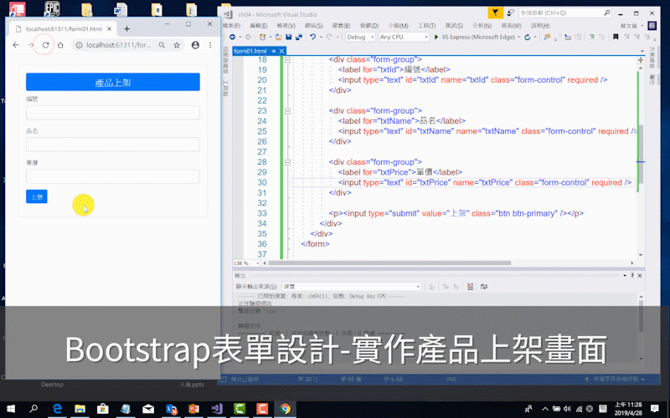Viewport: 670px width, 418px height.
Task: Close the form01.html Chrome tab
Action: tap(110, 29)
